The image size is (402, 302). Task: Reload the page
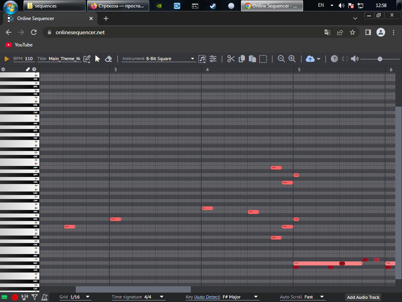tap(34, 32)
